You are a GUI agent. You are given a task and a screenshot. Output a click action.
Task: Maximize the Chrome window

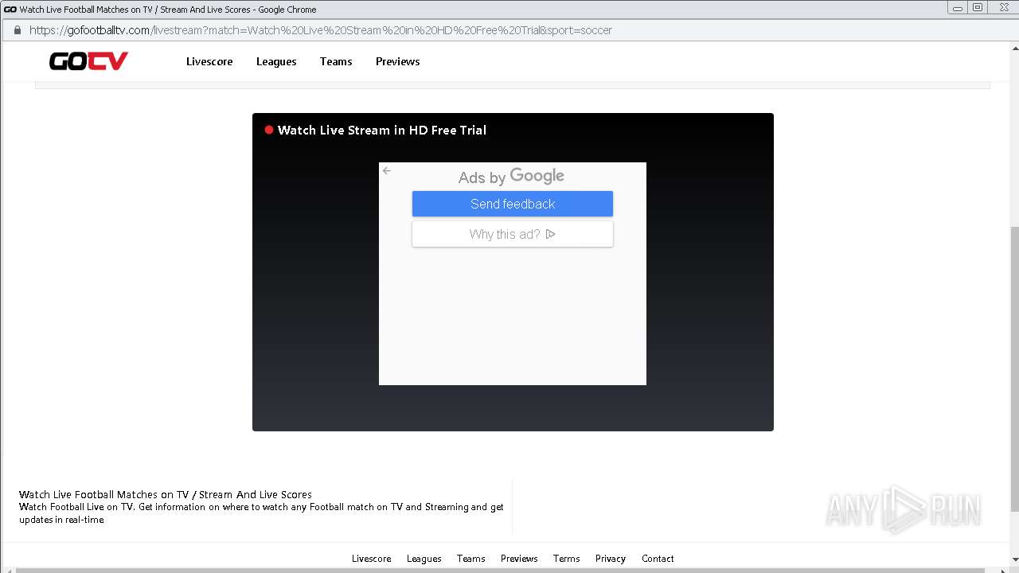coord(978,8)
